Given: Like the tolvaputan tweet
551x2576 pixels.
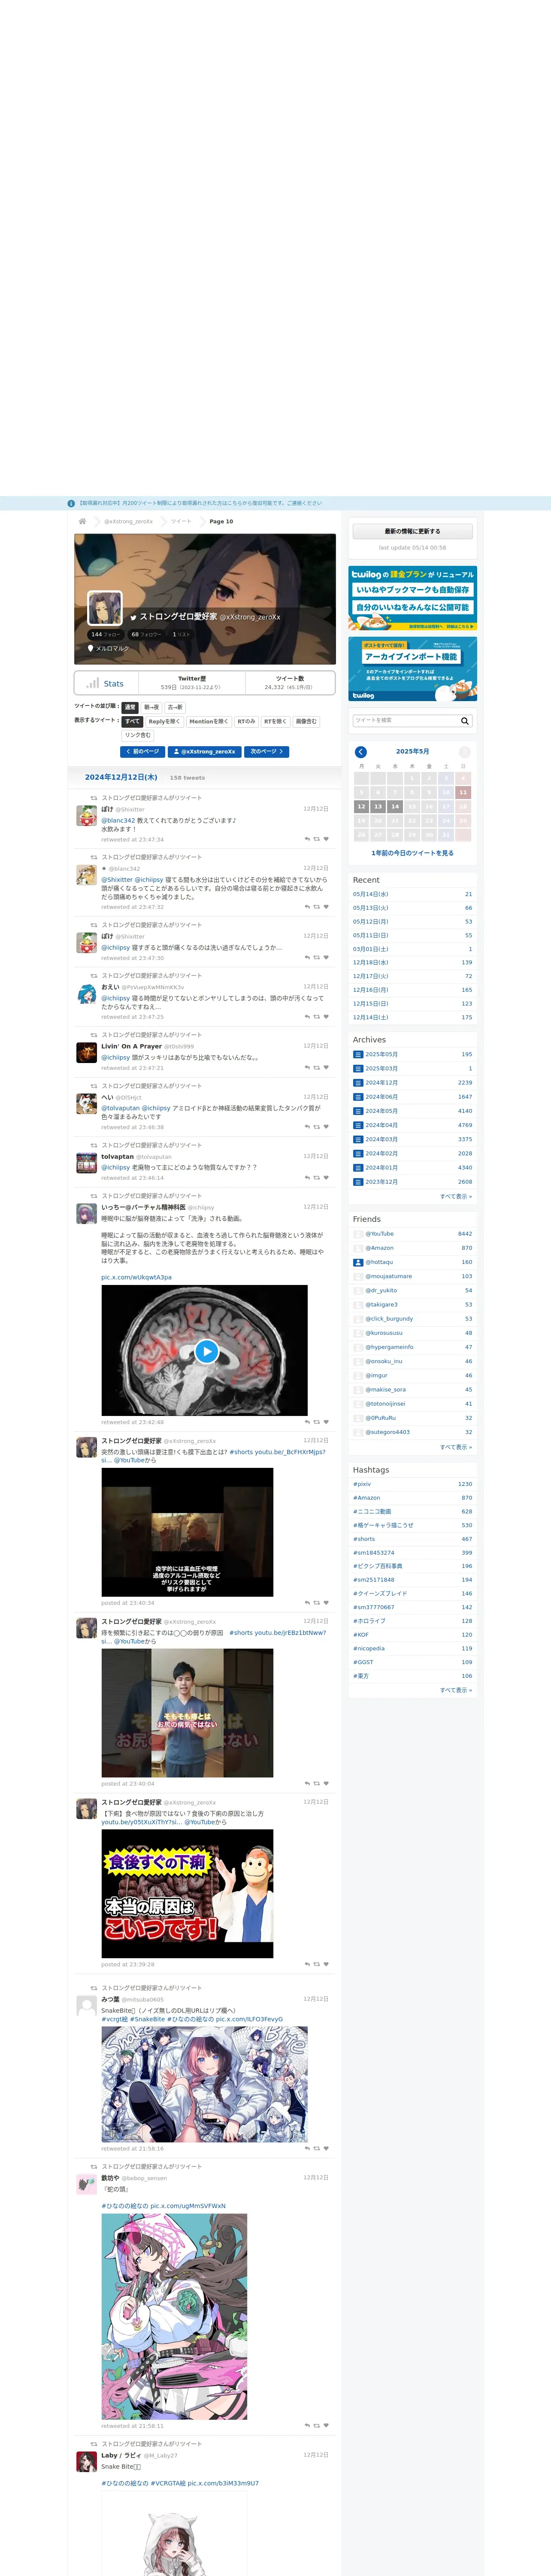Looking at the screenshot, I should 326,1178.
